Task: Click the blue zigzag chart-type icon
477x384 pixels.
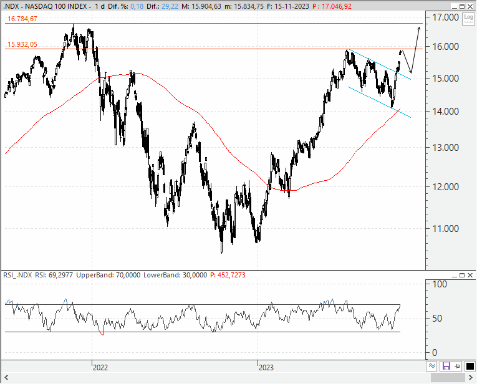Action: click(432, 366)
